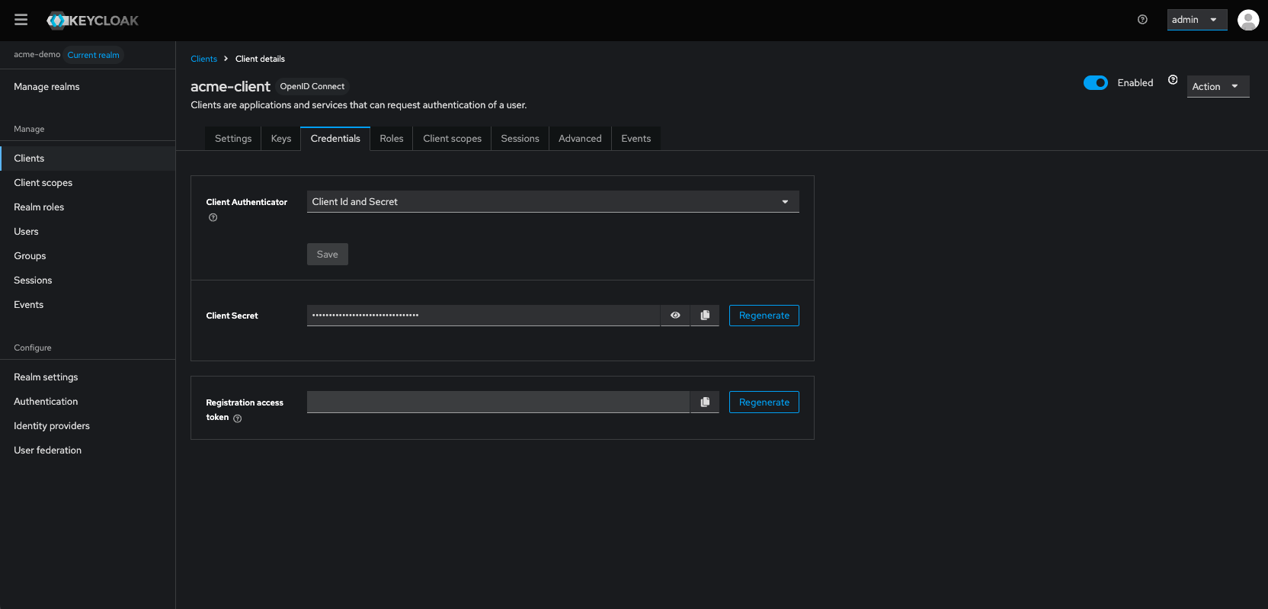Open the help icon in the top bar
Screen dimensions: 1268x609
point(1142,20)
